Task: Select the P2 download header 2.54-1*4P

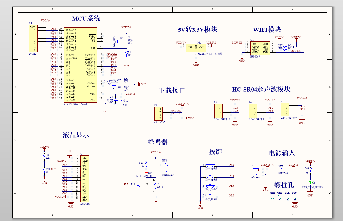Action: click(158, 113)
